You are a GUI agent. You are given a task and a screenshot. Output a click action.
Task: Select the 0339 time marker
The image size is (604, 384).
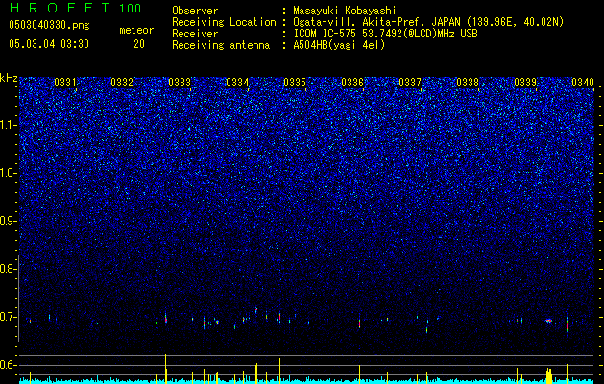tap(525, 82)
